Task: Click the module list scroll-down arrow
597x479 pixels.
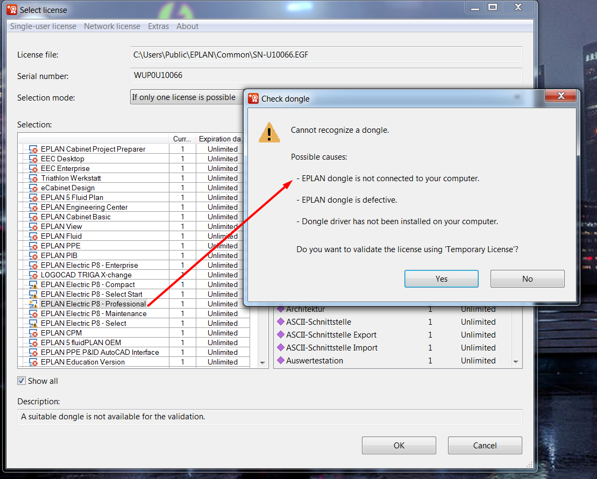Action: pos(516,361)
